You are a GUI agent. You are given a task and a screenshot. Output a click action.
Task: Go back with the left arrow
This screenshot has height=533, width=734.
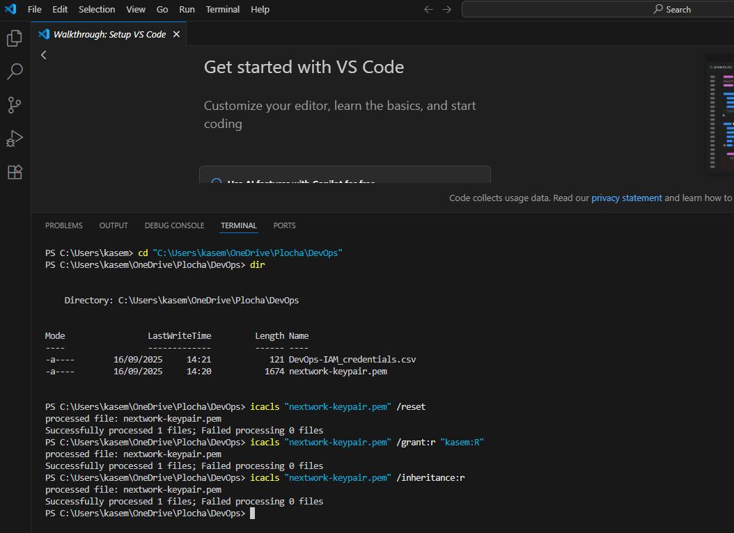(x=428, y=9)
